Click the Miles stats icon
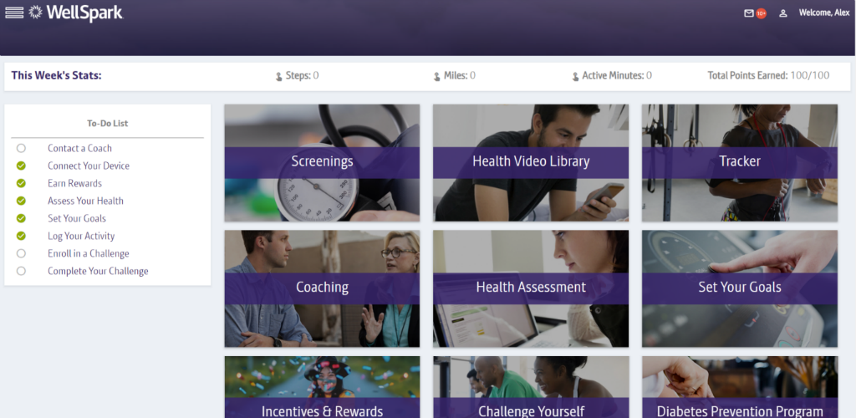 436,76
